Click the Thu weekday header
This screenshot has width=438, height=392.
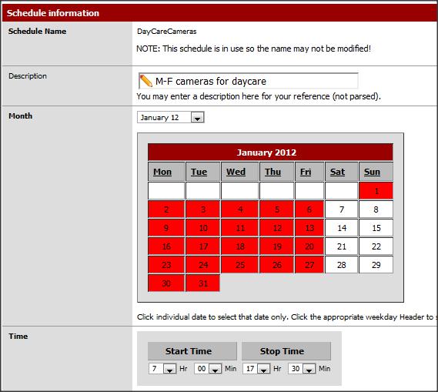coord(273,172)
